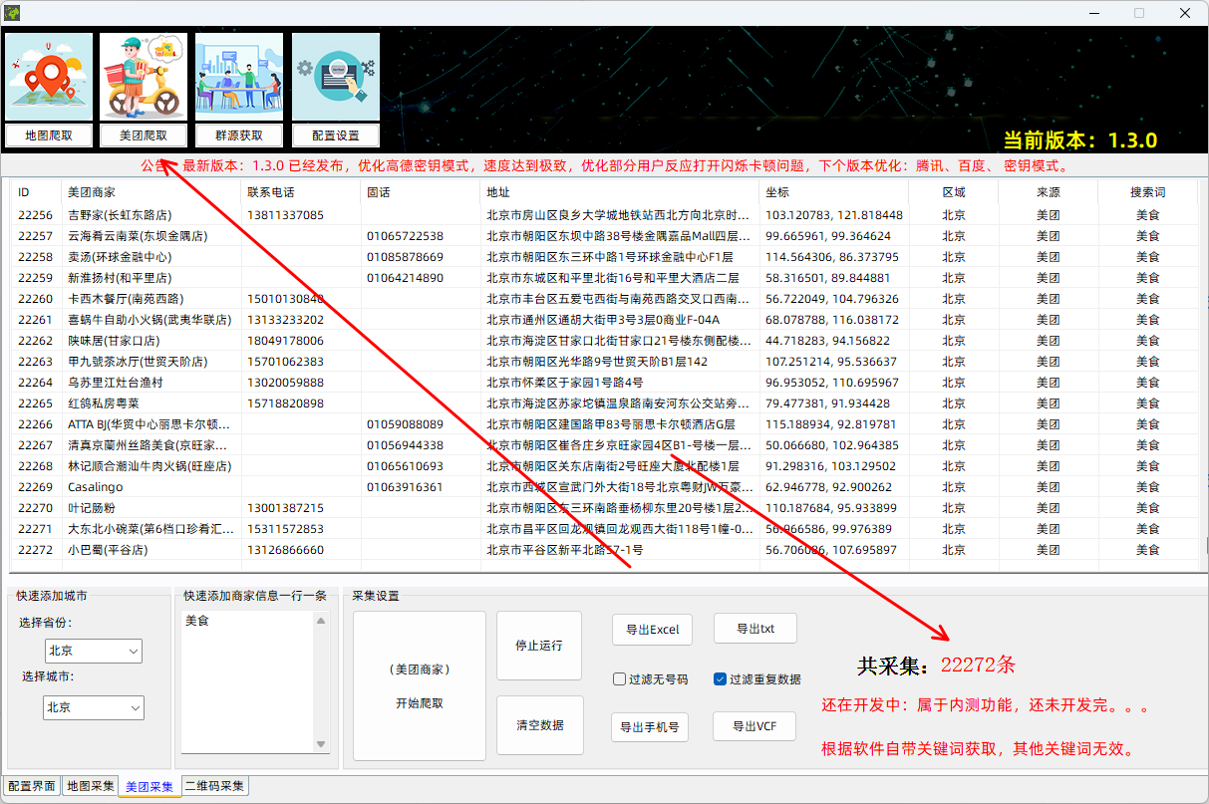This screenshot has width=1209, height=804.
Task: Click the 导出VCF export button
Action: pos(755,726)
